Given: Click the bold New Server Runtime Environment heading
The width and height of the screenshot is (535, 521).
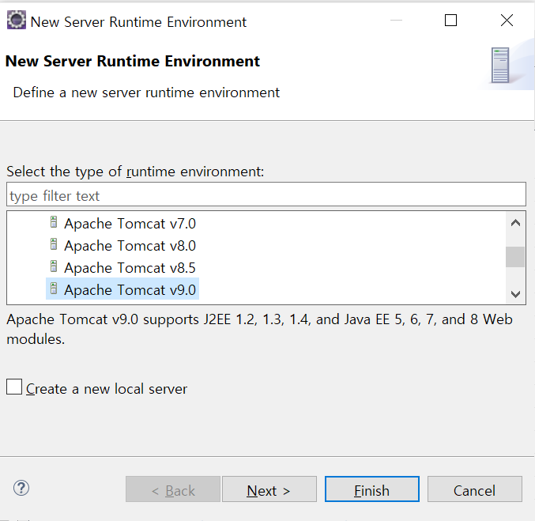Looking at the screenshot, I should (133, 61).
